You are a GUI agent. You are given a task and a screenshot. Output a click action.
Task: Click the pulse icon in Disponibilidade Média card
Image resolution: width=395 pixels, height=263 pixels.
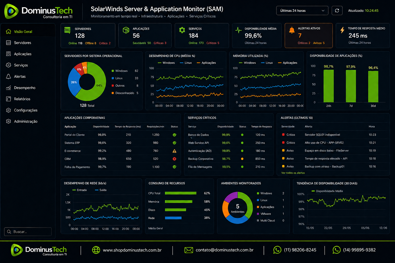pyautogui.click(x=238, y=30)
